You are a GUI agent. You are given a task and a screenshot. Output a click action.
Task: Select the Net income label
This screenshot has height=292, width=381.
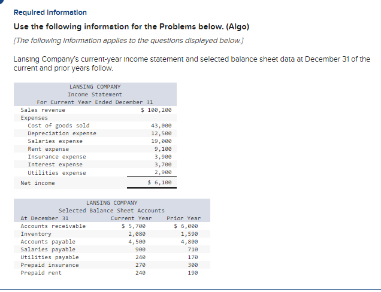tap(38, 183)
